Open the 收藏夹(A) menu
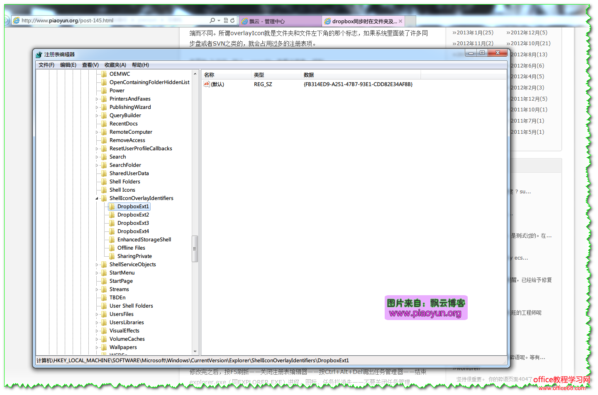Screen dimensions: 598x395 click(115, 65)
